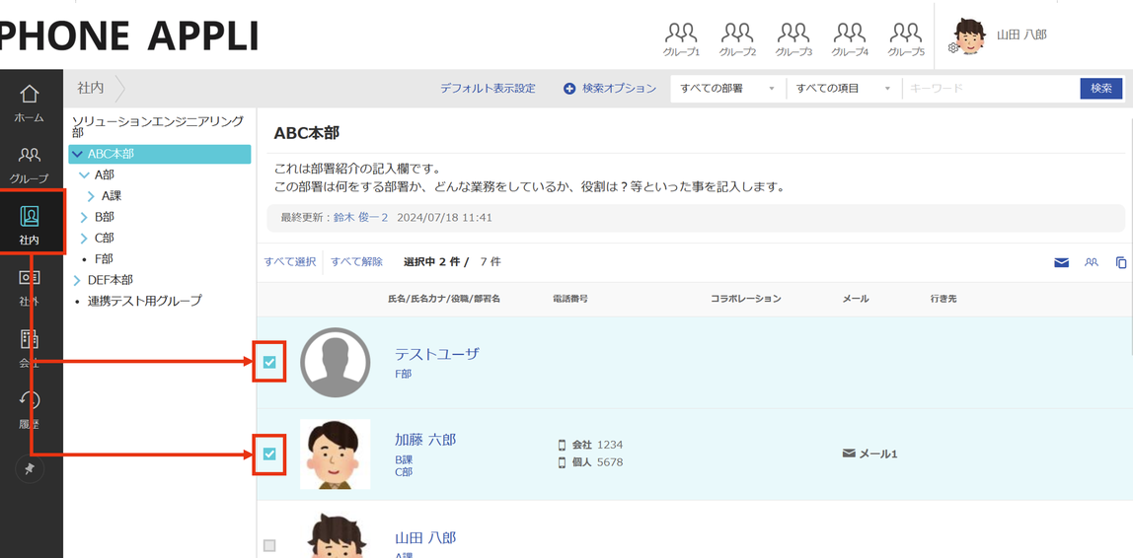Open 検索オプション link
Viewport: 1133px width, 558px height.
(619, 88)
